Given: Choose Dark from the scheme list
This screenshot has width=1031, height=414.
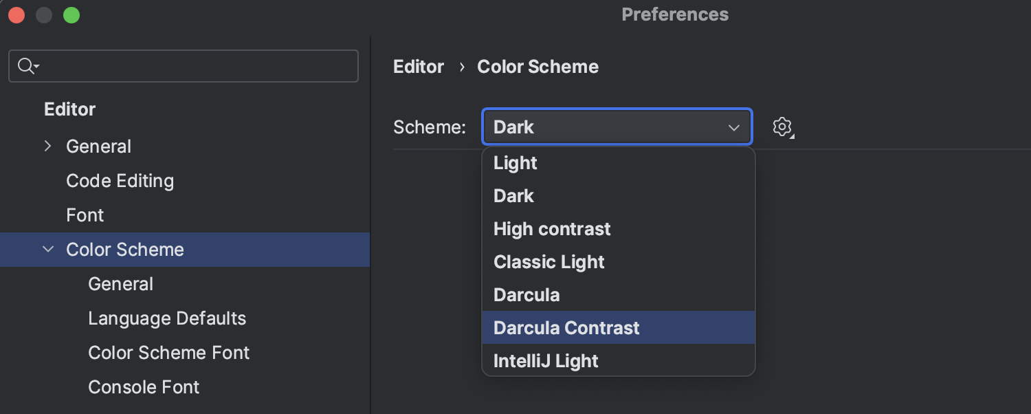Looking at the screenshot, I should tap(514, 196).
